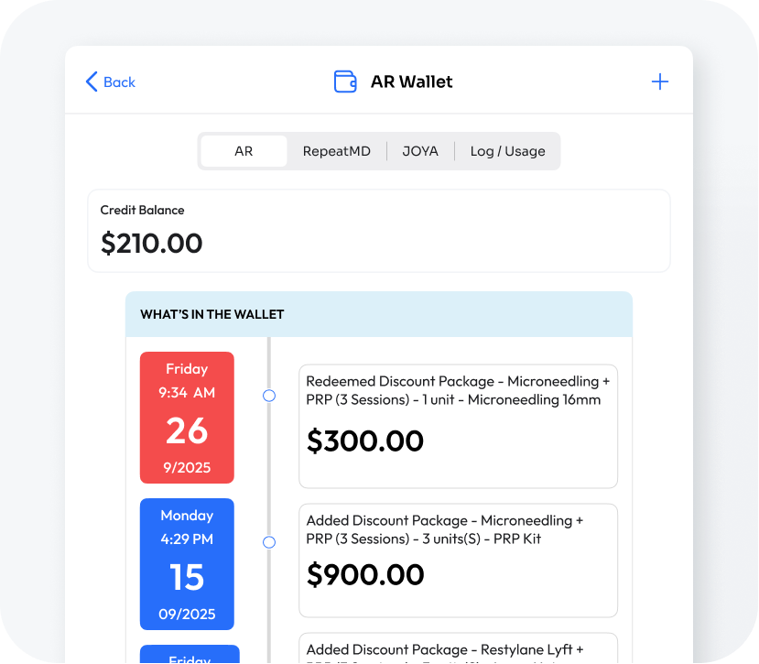The width and height of the screenshot is (759, 664).
Task: Select the blue Monday 15 date tile
Action: [187, 563]
